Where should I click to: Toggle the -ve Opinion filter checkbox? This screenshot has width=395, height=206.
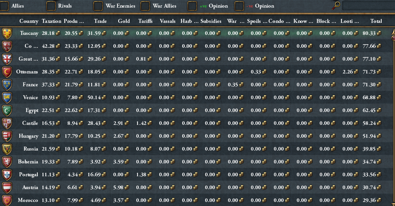tap(239, 6)
